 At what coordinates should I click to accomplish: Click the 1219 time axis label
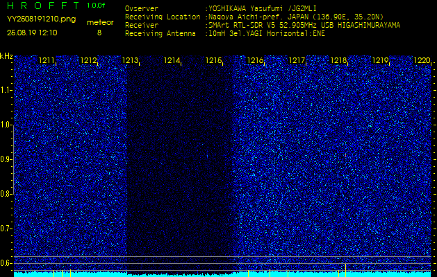click(x=380, y=60)
